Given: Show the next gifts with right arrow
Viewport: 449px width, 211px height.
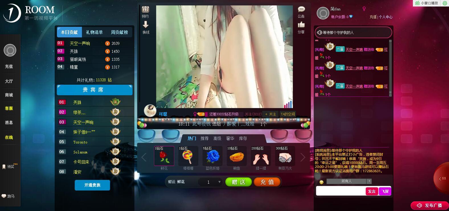Looking at the screenshot, I should coord(303,157).
